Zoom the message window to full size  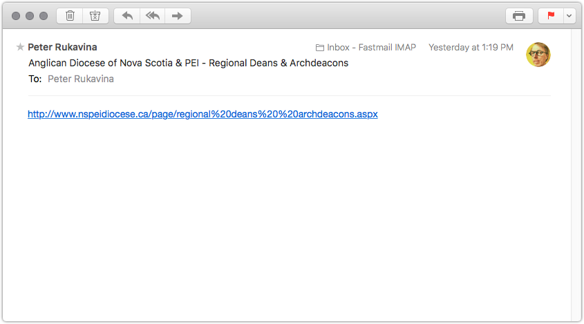44,16
